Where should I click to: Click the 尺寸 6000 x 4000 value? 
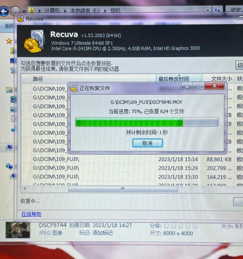178,233
